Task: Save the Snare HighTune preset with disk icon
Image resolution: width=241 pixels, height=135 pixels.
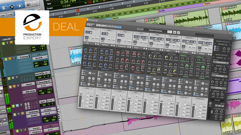Action: pyautogui.click(x=114, y=45)
